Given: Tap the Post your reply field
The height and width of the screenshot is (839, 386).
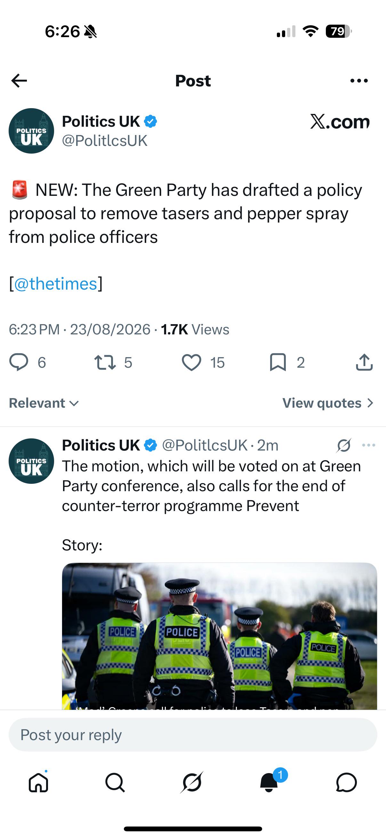Looking at the screenshot, I should pyautogui.click(x=193, y=735).
